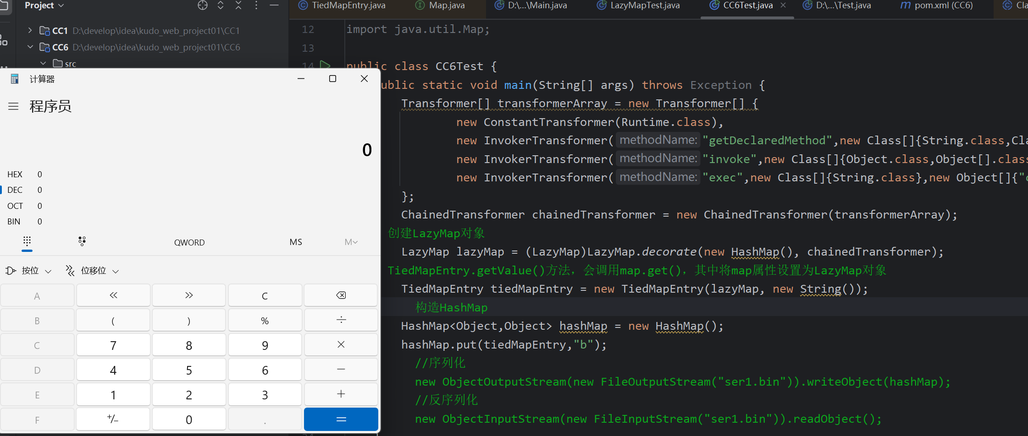Click Select Opened File crosshair icon
The height and width of the screenshot is (436, 1028).
click(203, 5)
